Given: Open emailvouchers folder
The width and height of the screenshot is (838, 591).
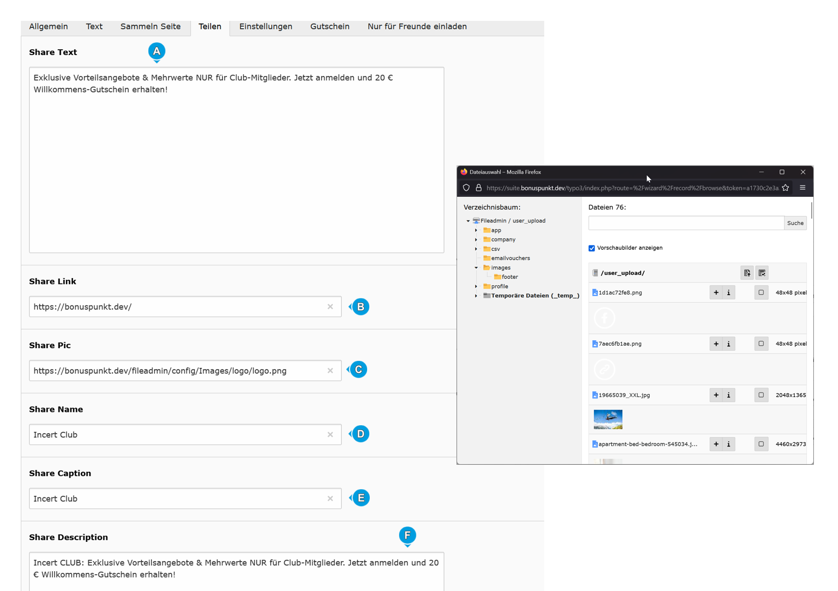Looking at the screenshot, I should 511,258.
